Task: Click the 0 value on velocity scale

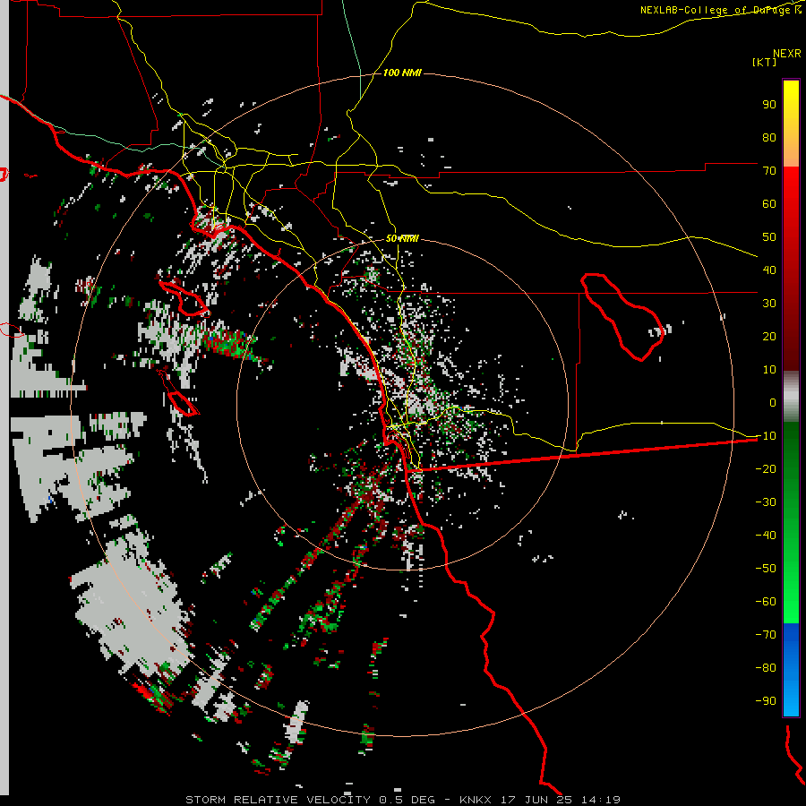Action: 773,402
